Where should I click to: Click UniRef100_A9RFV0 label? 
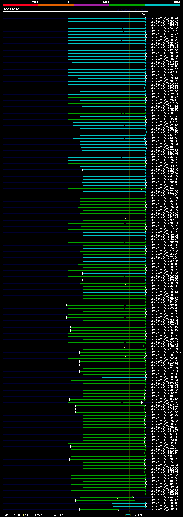(164, 415)
